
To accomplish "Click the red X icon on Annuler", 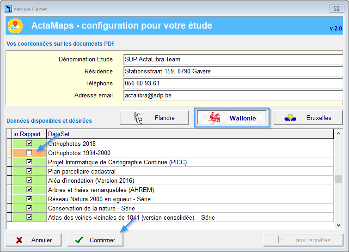I will click(x=19, y=240).
